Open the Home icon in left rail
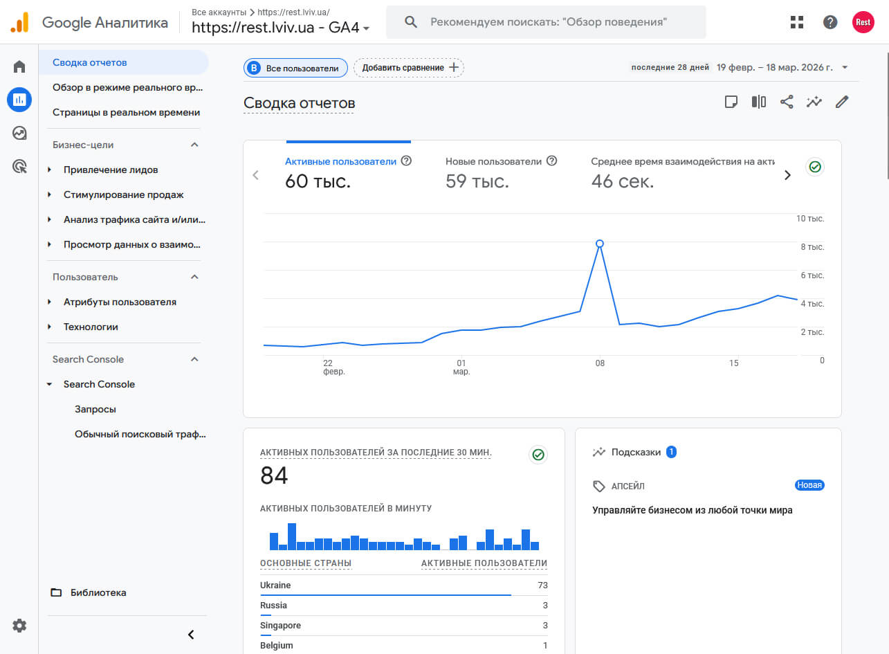This screenshot has height=654, width=889. (19, 66)
